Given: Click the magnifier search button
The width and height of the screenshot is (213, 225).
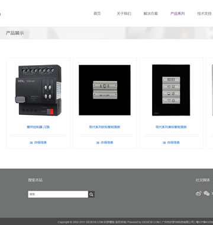Looking at the screenshot, I should pyautogui.click(x=91, y=194).
